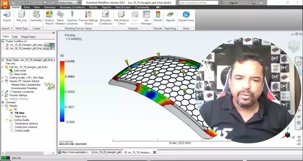Click the Material Data Completeness indicator icons
303x161 pixels.
click(50, 84)
